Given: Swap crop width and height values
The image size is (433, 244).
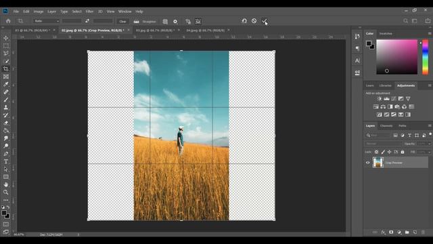Looking at the screenshot, I should (x=87, y=21).
